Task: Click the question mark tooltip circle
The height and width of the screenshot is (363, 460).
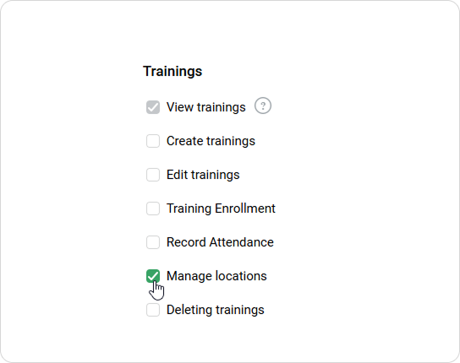Action: pos(263,106)
